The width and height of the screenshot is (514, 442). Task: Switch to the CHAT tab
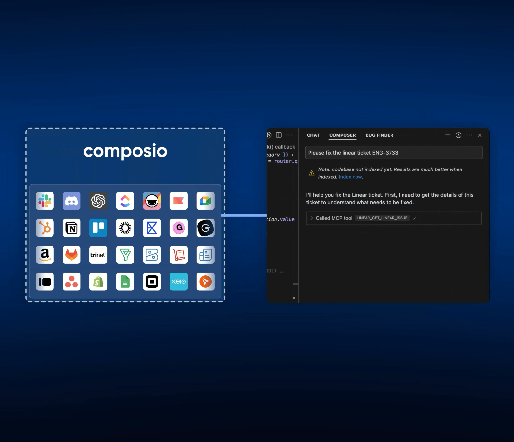[313, 135]
